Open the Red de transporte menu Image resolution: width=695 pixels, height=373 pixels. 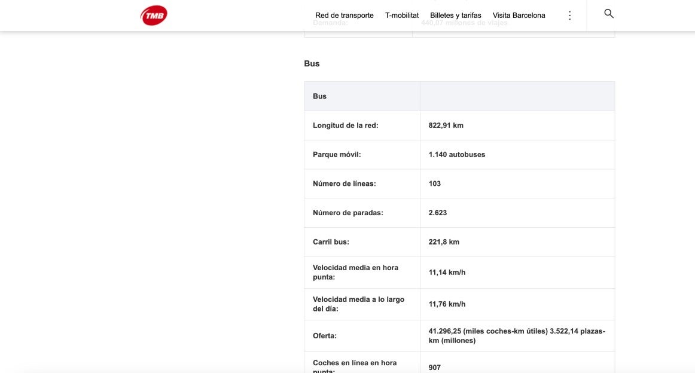point(344,16)
